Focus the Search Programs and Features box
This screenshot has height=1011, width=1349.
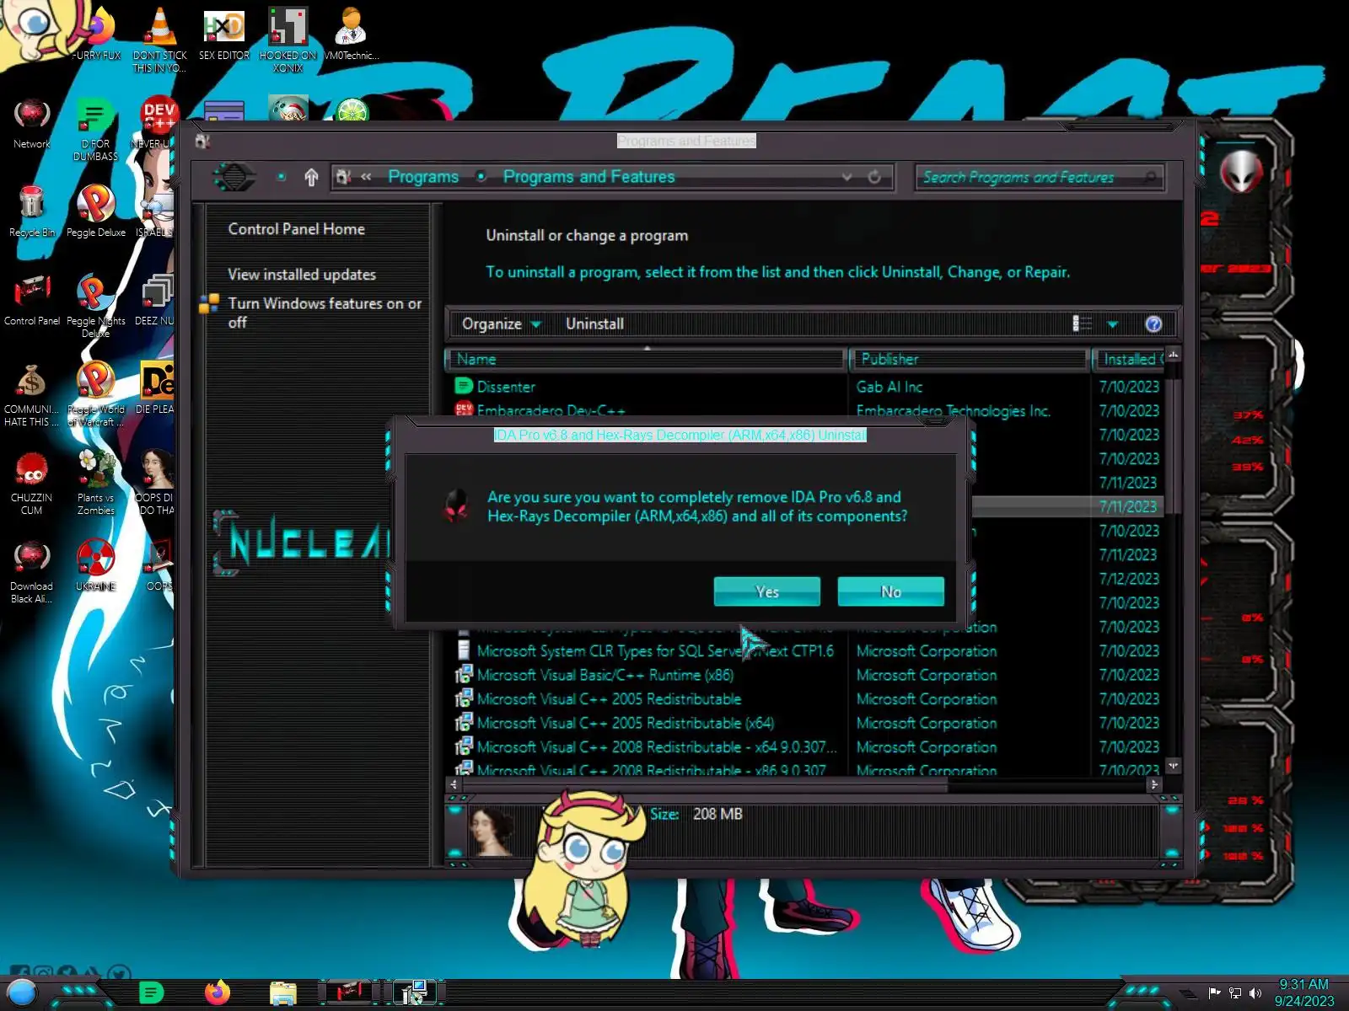[x=1039, y=177]
